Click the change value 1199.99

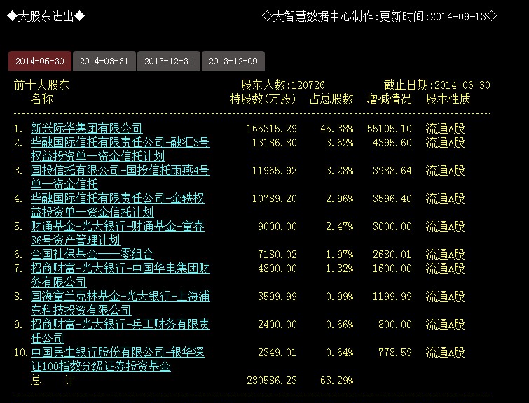click(x=392, y=297)
